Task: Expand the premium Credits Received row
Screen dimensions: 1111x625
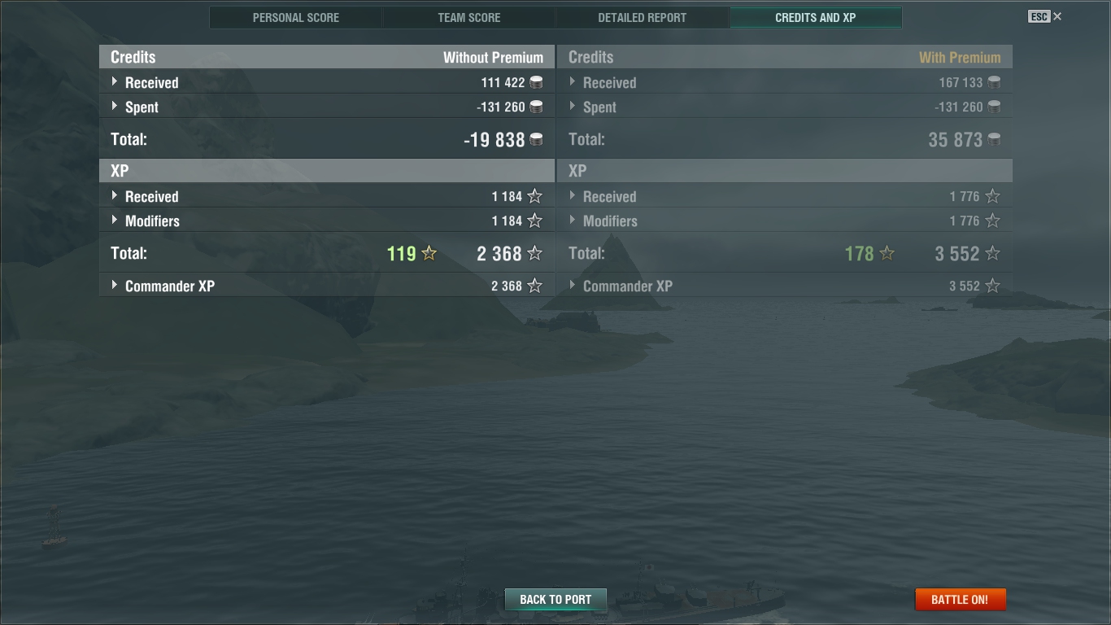Action: [573, 81]
